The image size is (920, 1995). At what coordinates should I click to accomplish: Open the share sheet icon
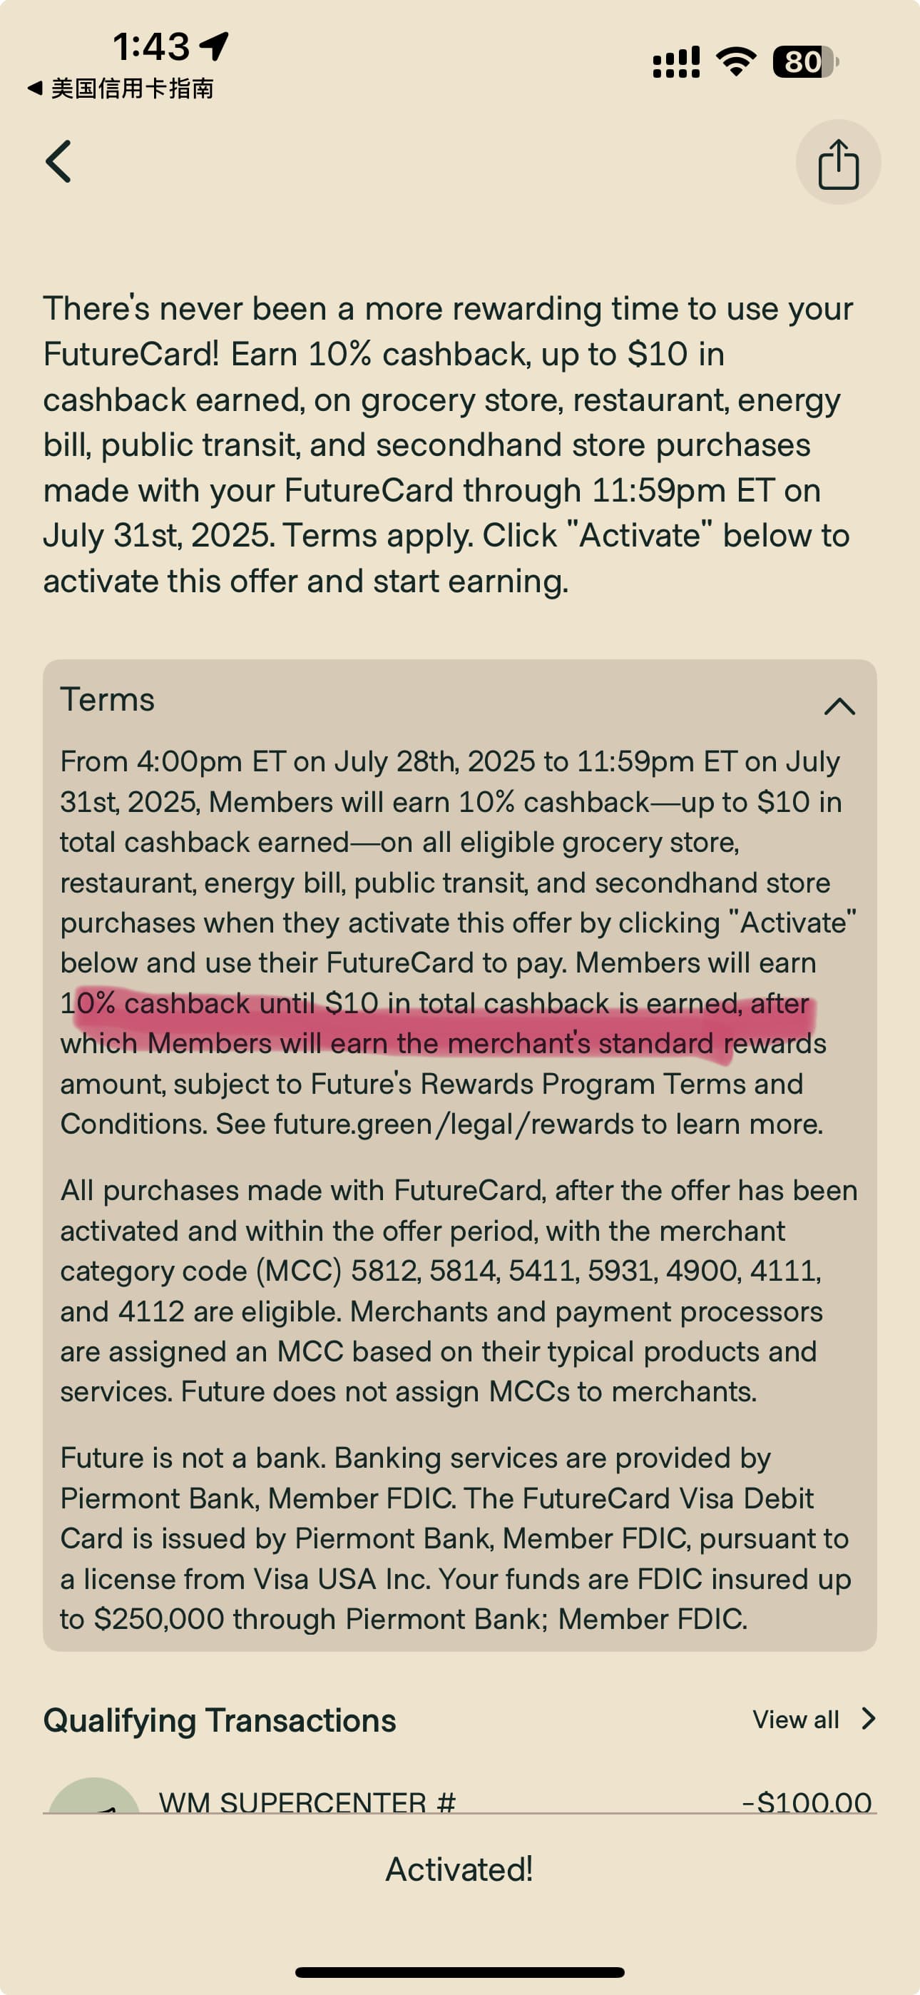pyautogui.click(x=838, y=162)
